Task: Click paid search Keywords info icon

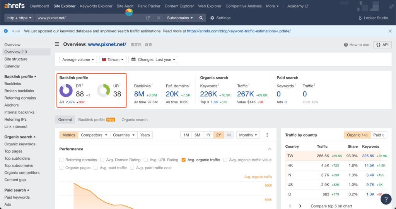Action: (295, 84)
